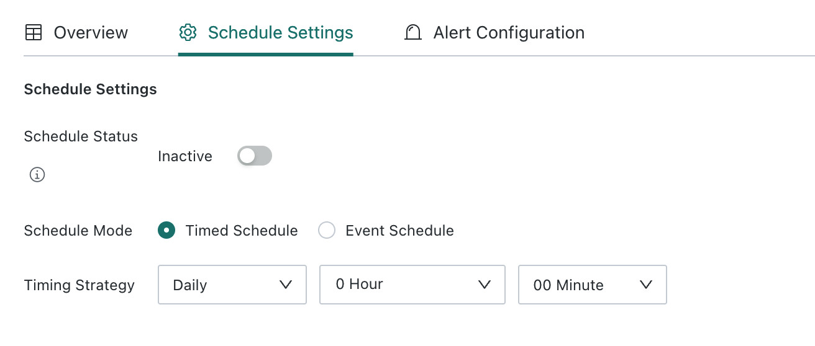Open the Alert Configuration tab

click(494, 32)
